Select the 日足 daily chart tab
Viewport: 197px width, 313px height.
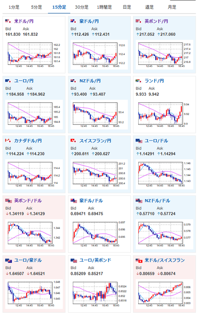[127, 7]
